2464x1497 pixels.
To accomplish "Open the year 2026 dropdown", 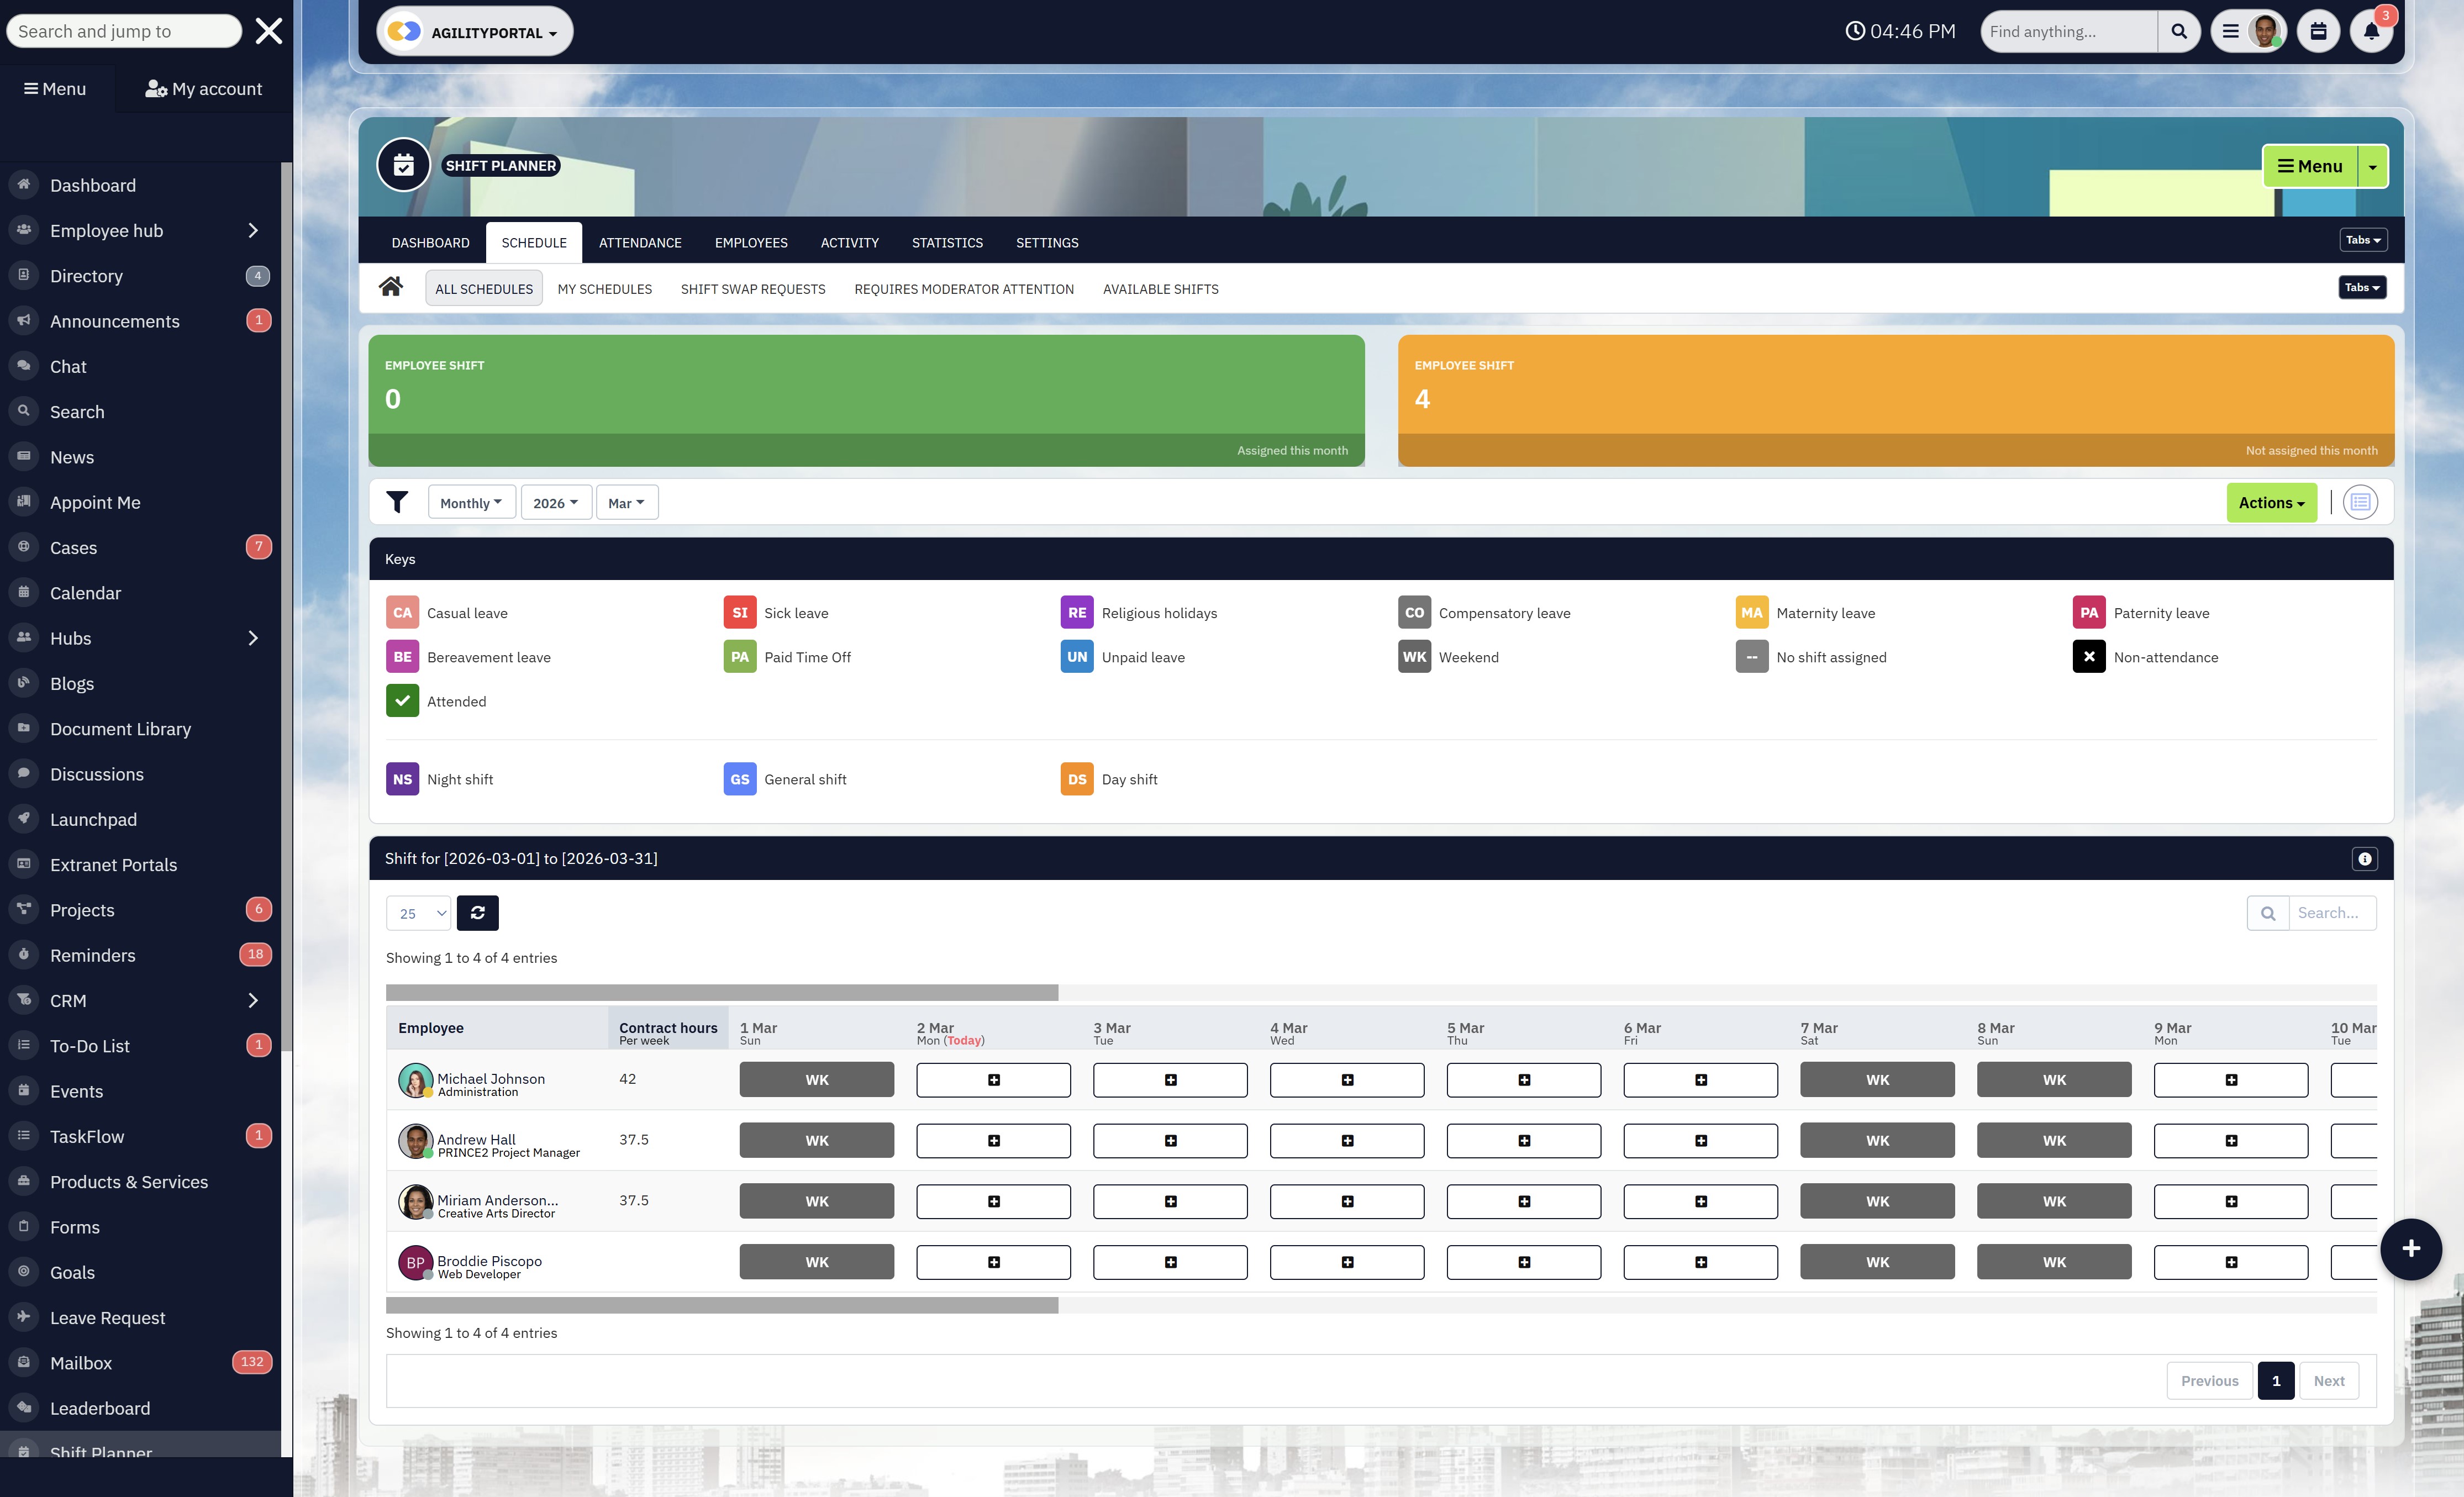I will [556, 502].
